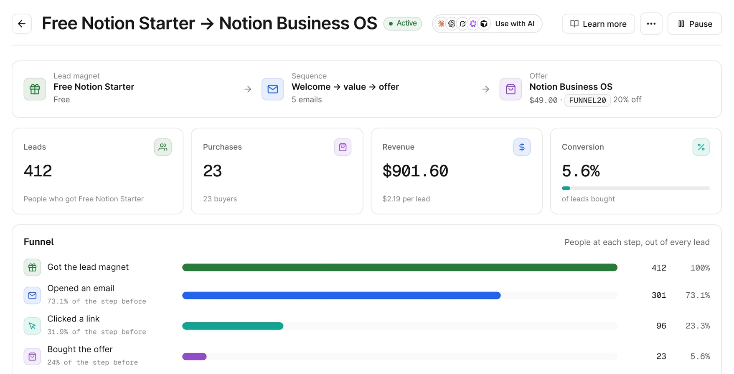Select the 412 leads count

click(38, 171)
